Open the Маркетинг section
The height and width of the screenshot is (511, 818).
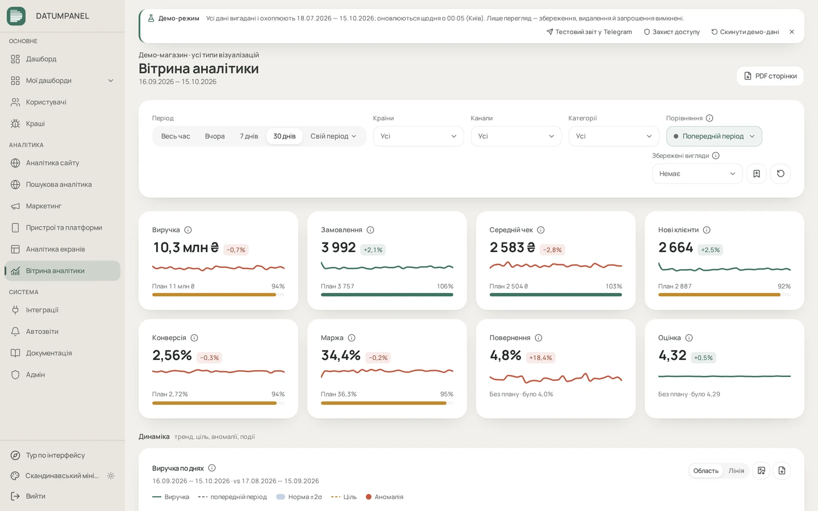(x=62, y=206)
